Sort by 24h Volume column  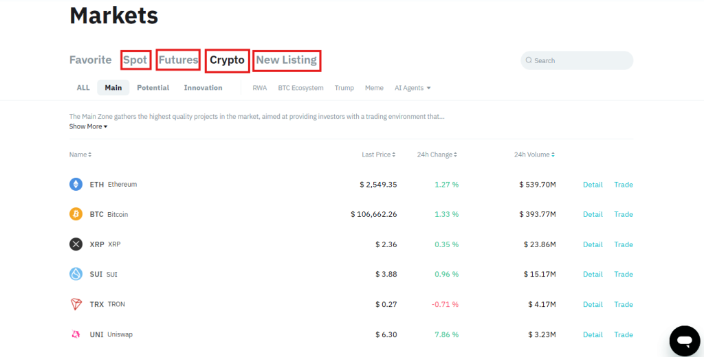[534, 154]
